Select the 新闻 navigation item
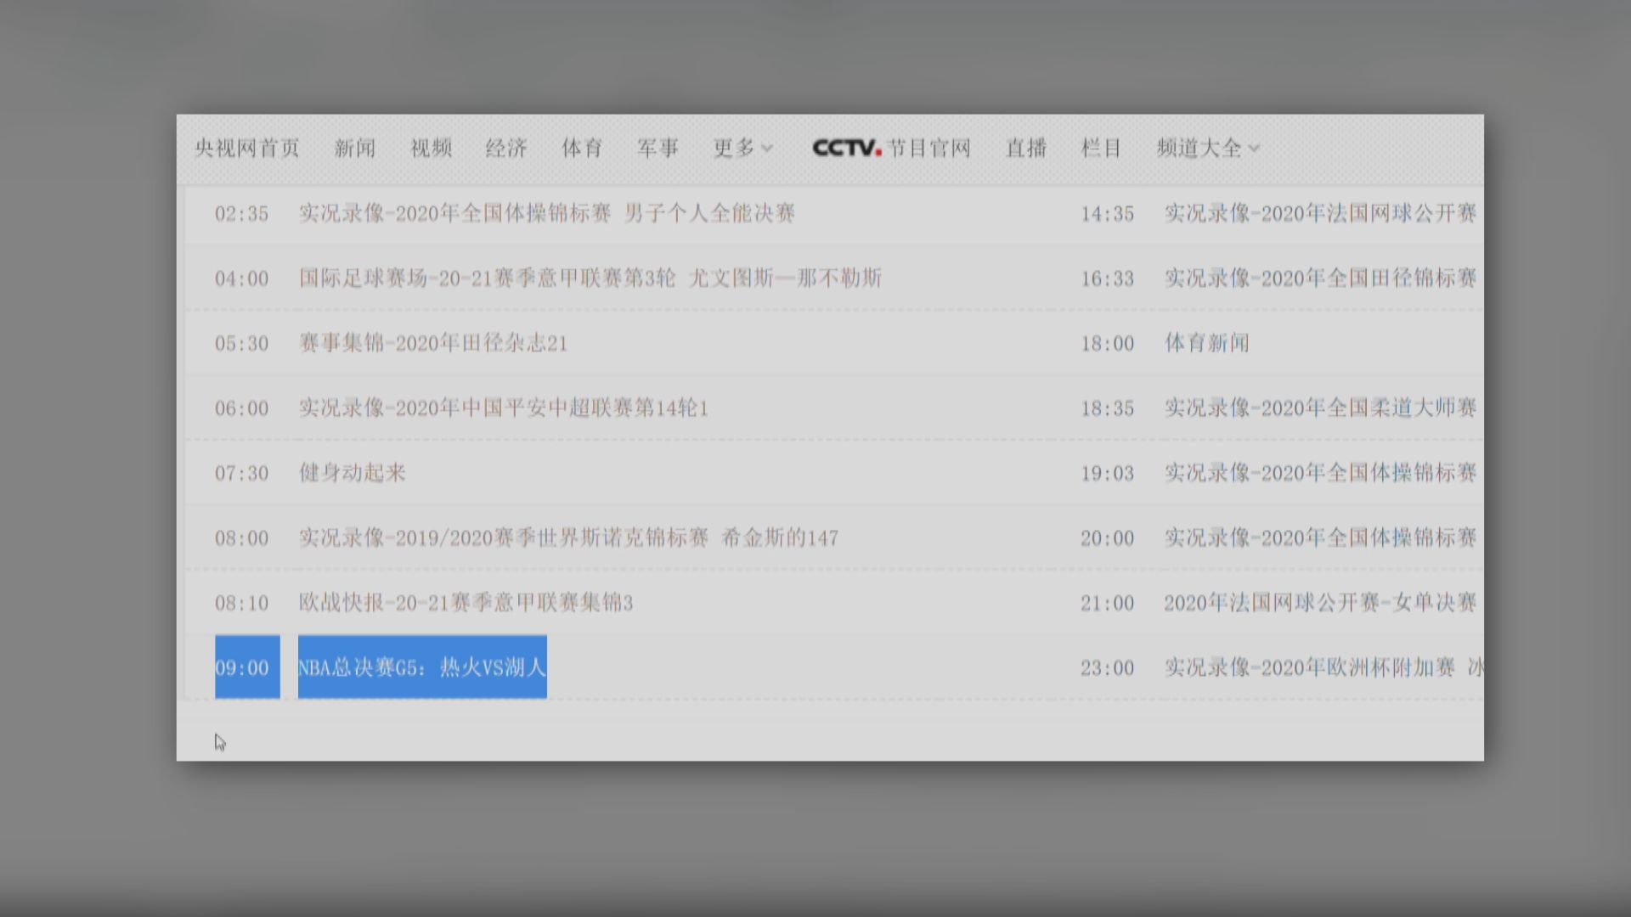Screen dimensions: 1631x917 (x=353, y=147)
